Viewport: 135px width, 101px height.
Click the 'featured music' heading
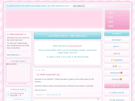(x=18, y=90)
